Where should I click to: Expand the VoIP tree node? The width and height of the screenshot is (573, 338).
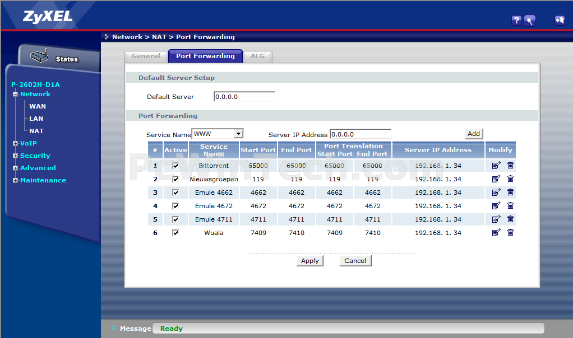(x=15, y=143)
